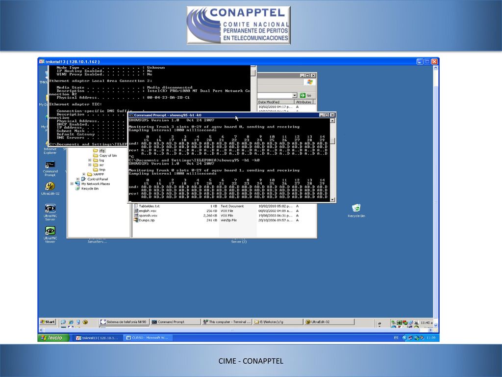Minimize the Explorer window behind Command Prompt
Image resolution: width=502 pixels, height=377 pixels.
point(302,76)
